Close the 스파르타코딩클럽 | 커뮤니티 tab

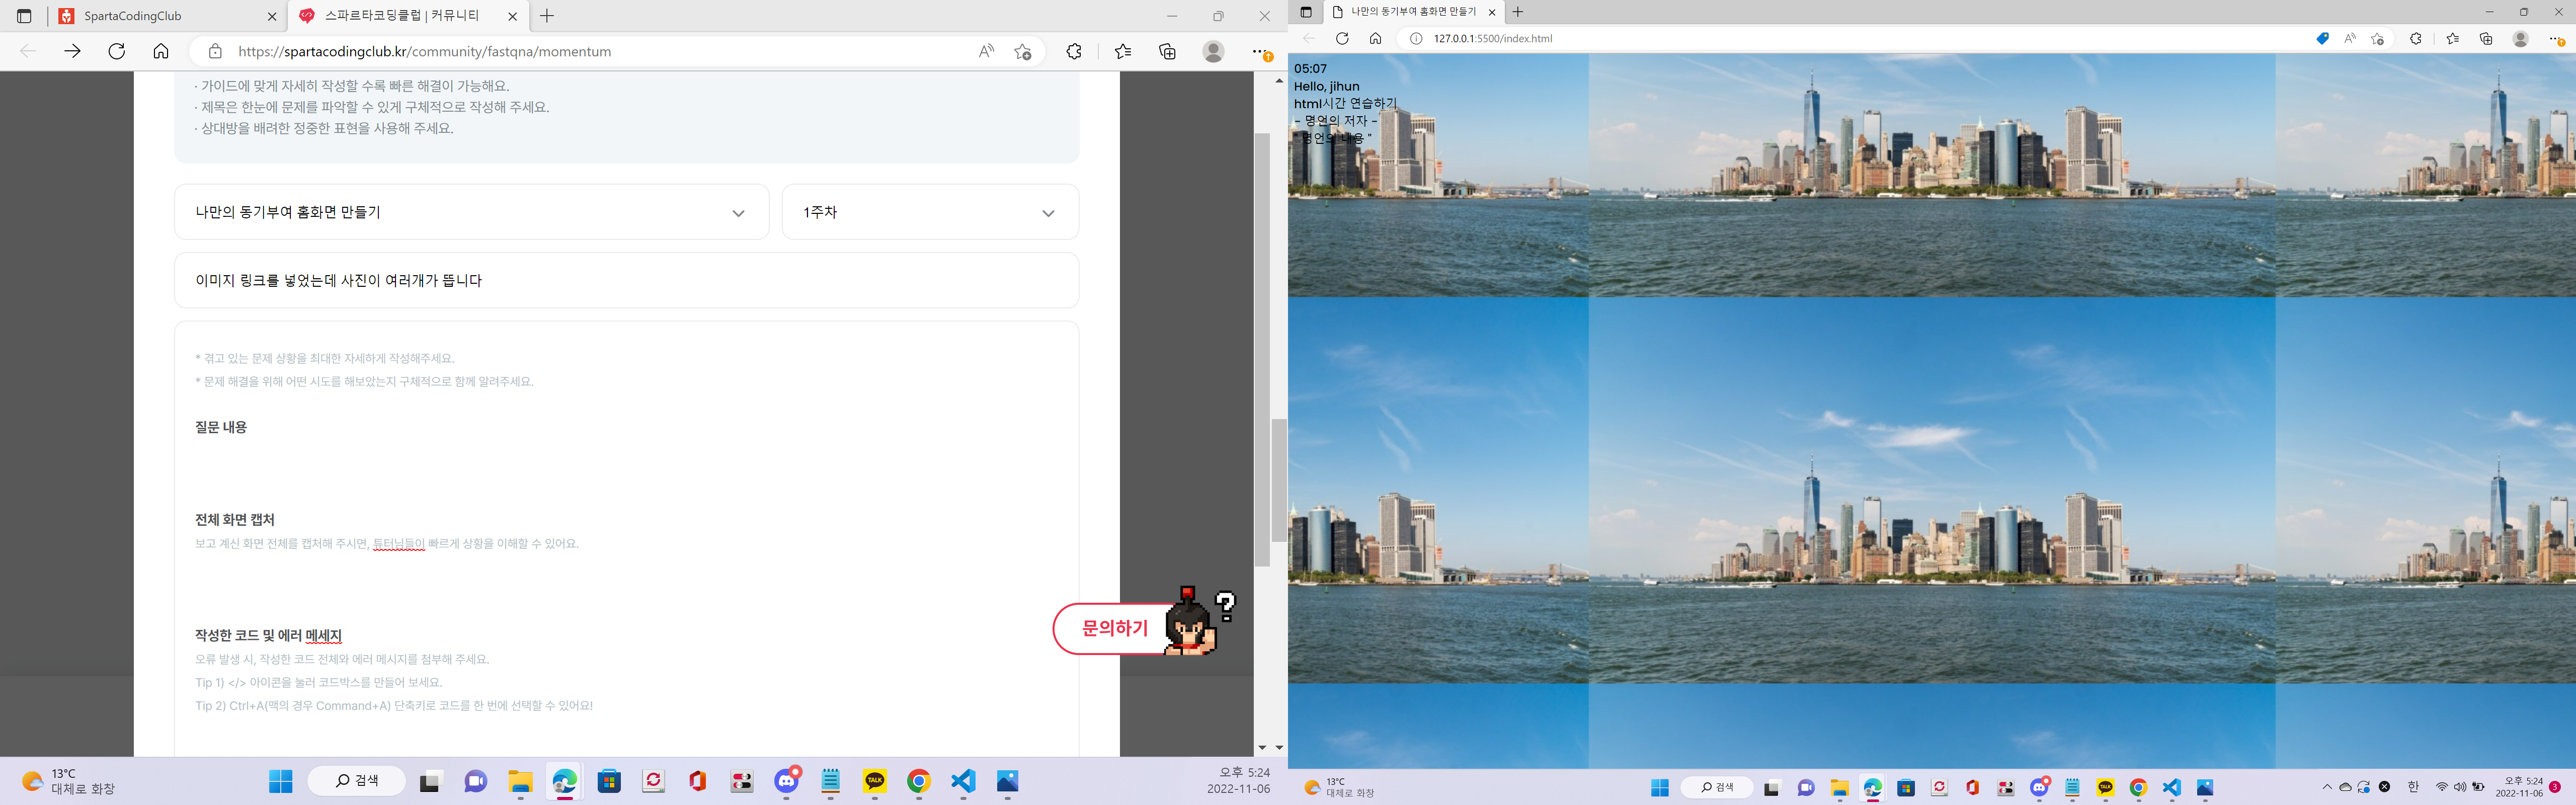[x=513, y=16]
